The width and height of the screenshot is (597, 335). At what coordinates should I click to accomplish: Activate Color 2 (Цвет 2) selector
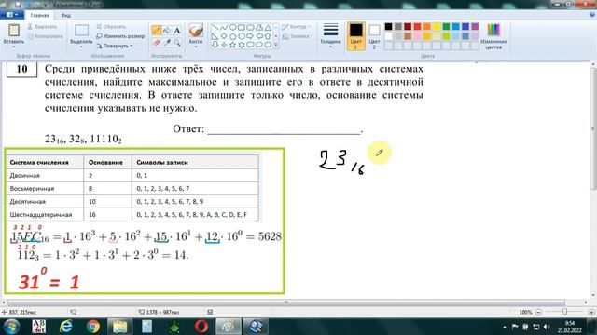(x=374, y=36)
